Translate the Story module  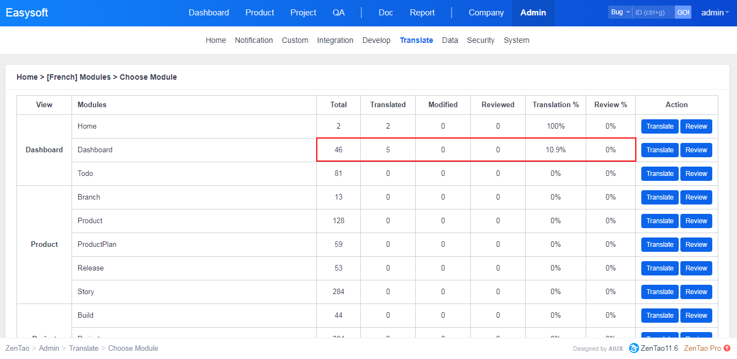[659, 292]
